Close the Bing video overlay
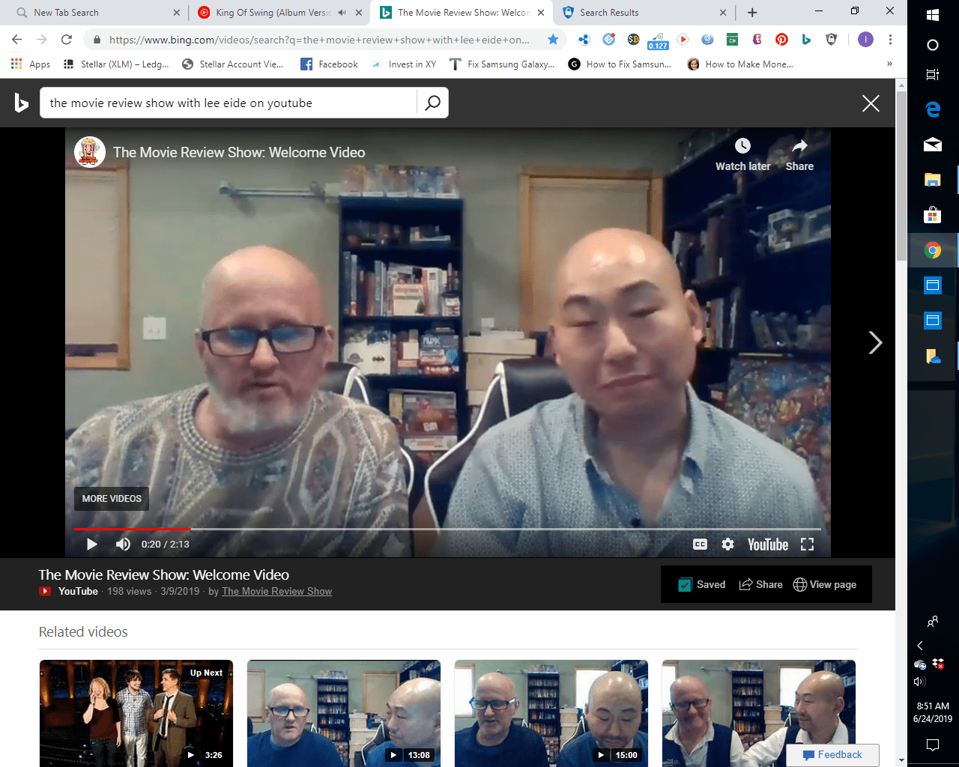The width and height of the screenshot is (959, 767). point(870,103)
